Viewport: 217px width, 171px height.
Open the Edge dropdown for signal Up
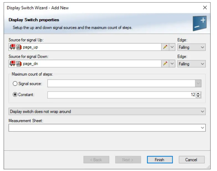tap(192, 47)
